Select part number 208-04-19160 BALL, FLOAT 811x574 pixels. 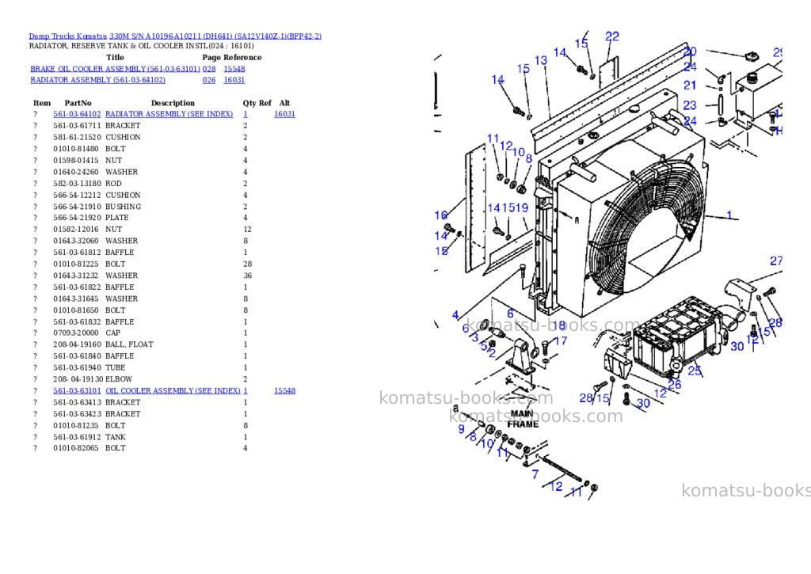coord(77,344)
